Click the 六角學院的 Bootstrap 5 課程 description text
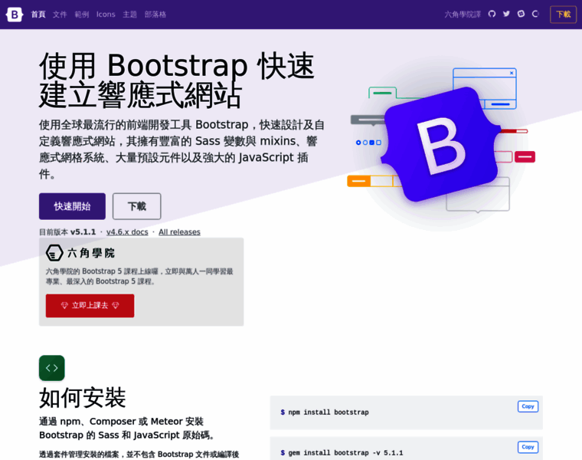 (139, 276)
